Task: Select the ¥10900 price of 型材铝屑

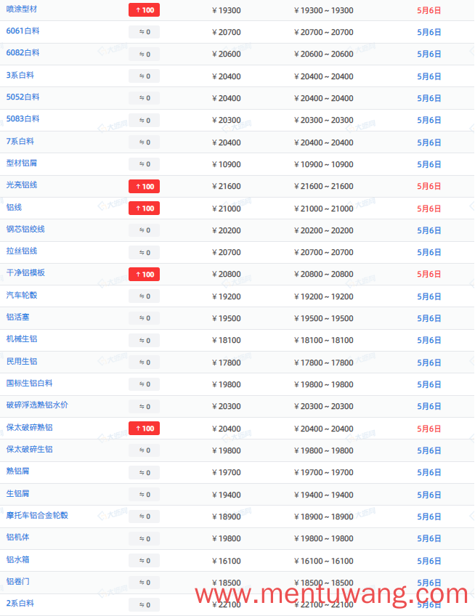Action: pyautogui.click(x=227, y=164)
